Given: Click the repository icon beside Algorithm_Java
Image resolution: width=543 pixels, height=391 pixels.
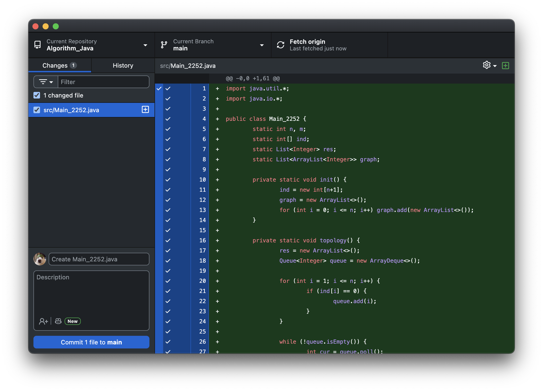Looking at the screenshot, I should pos(37,45).
